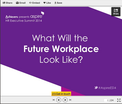Open the Embed code option
The width and height of the screenshot is (122, 104).
pos(35,3)
